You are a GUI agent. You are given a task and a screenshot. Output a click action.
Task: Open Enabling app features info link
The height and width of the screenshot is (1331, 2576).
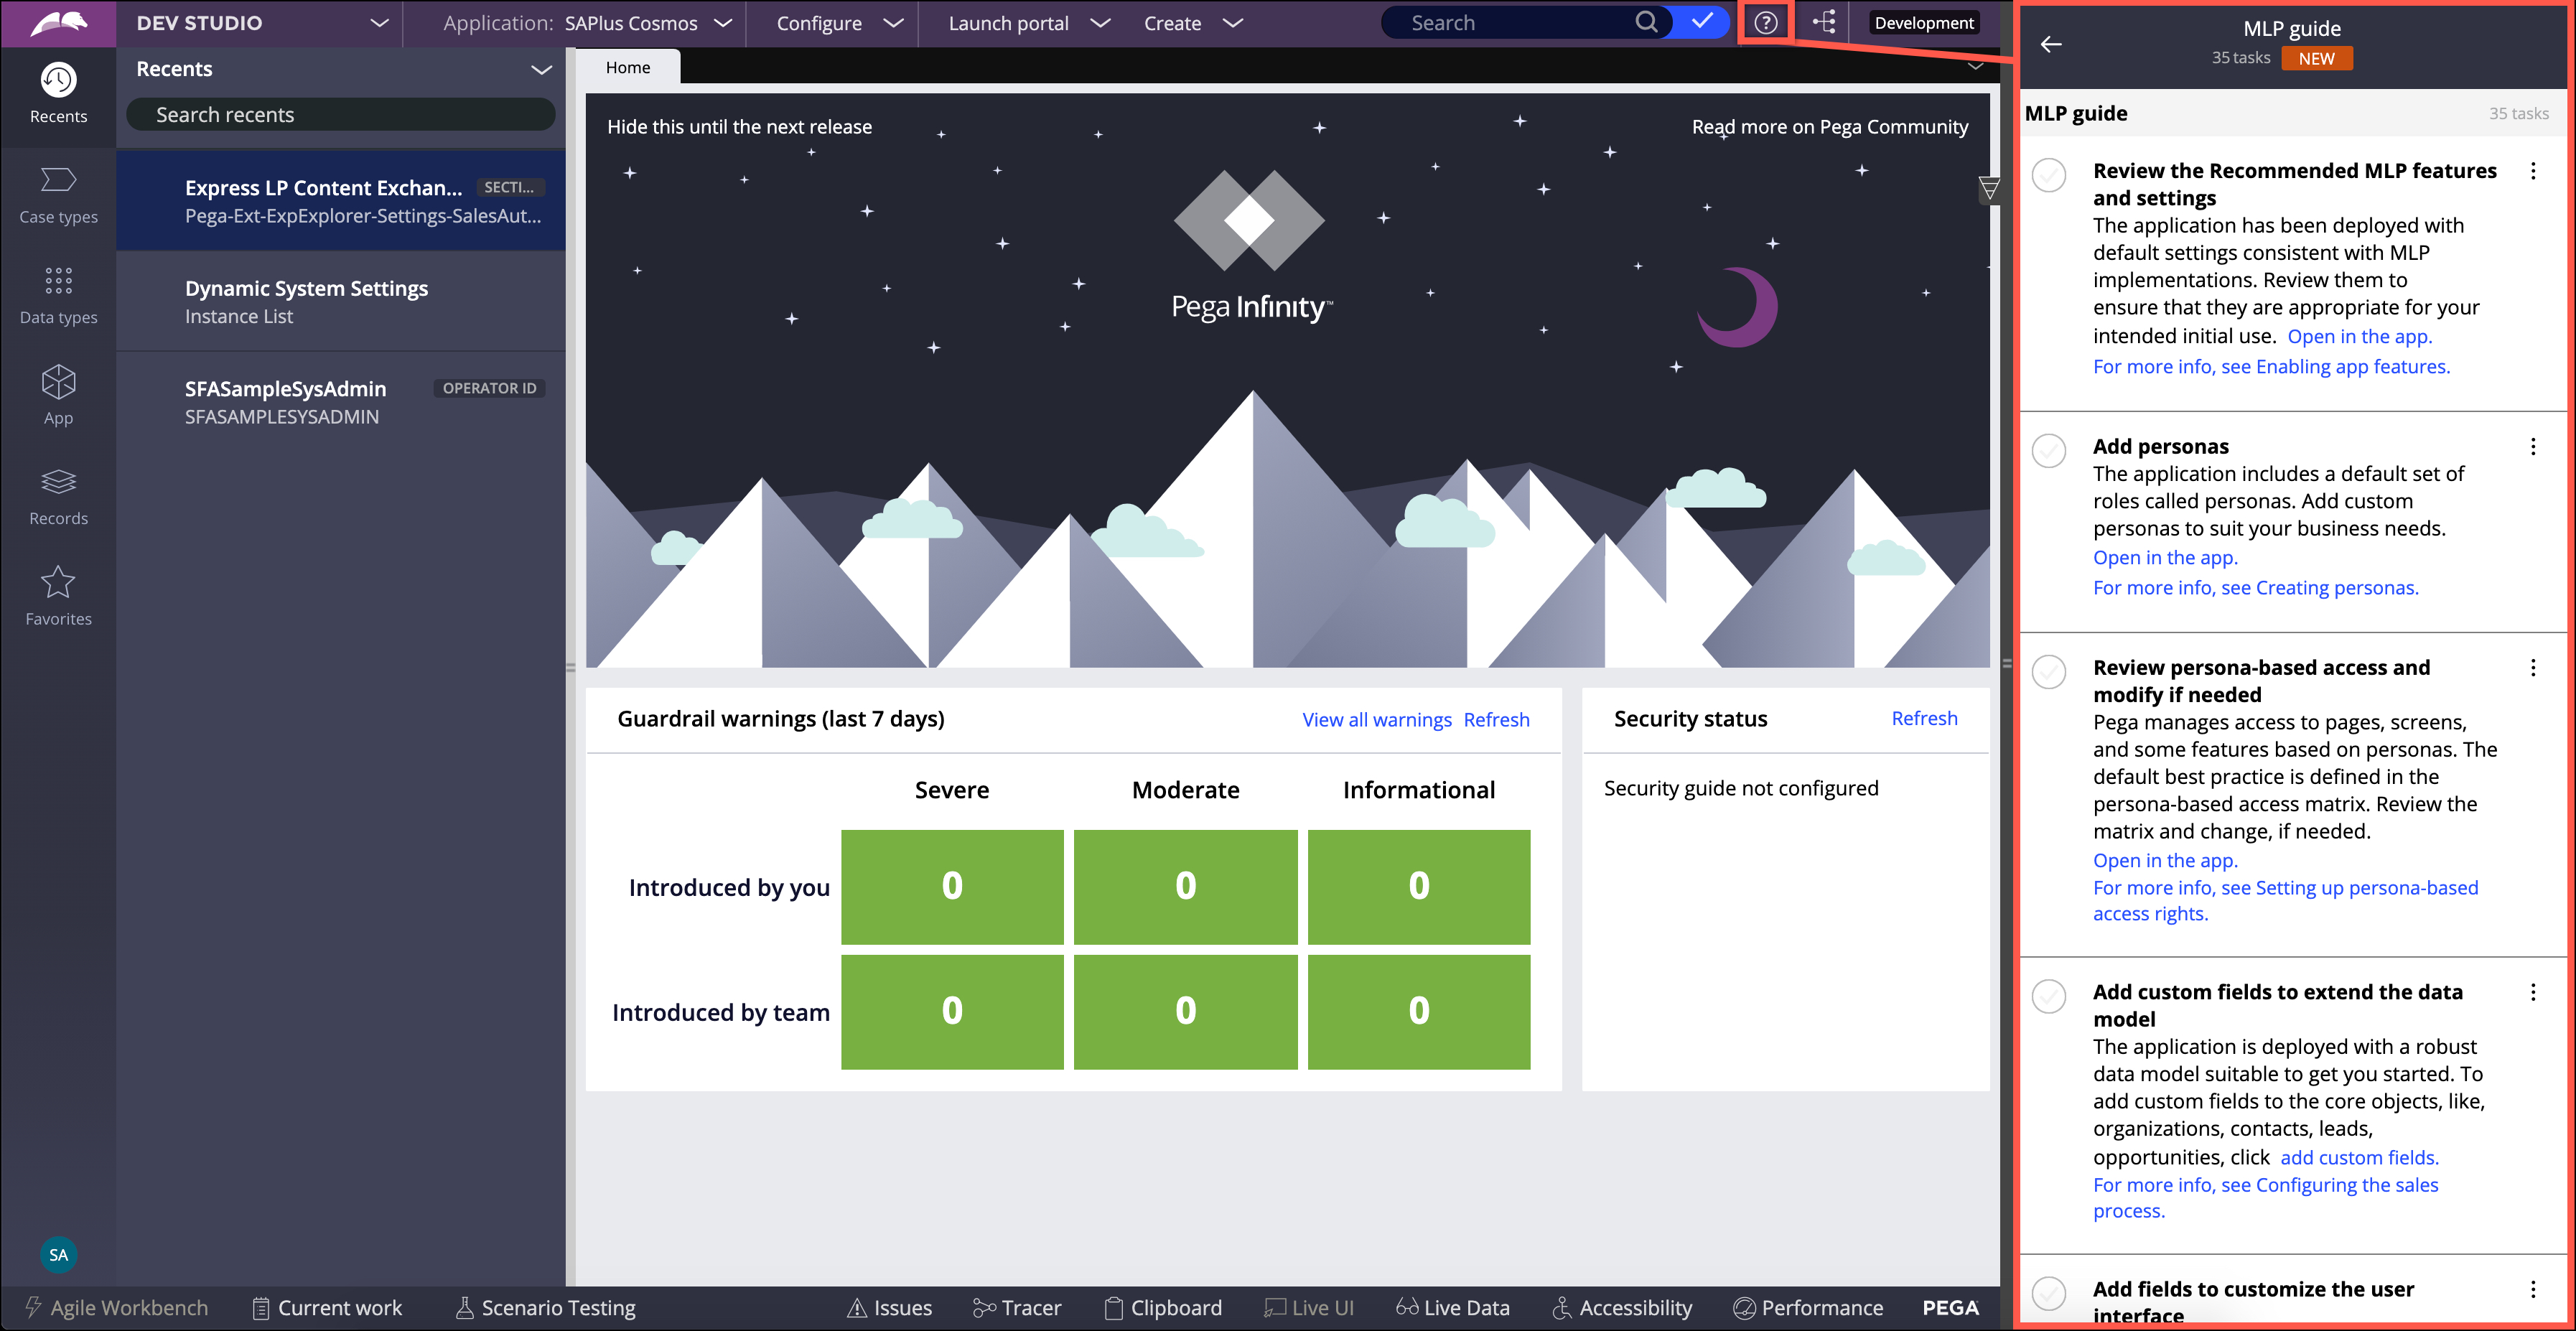2271,366
